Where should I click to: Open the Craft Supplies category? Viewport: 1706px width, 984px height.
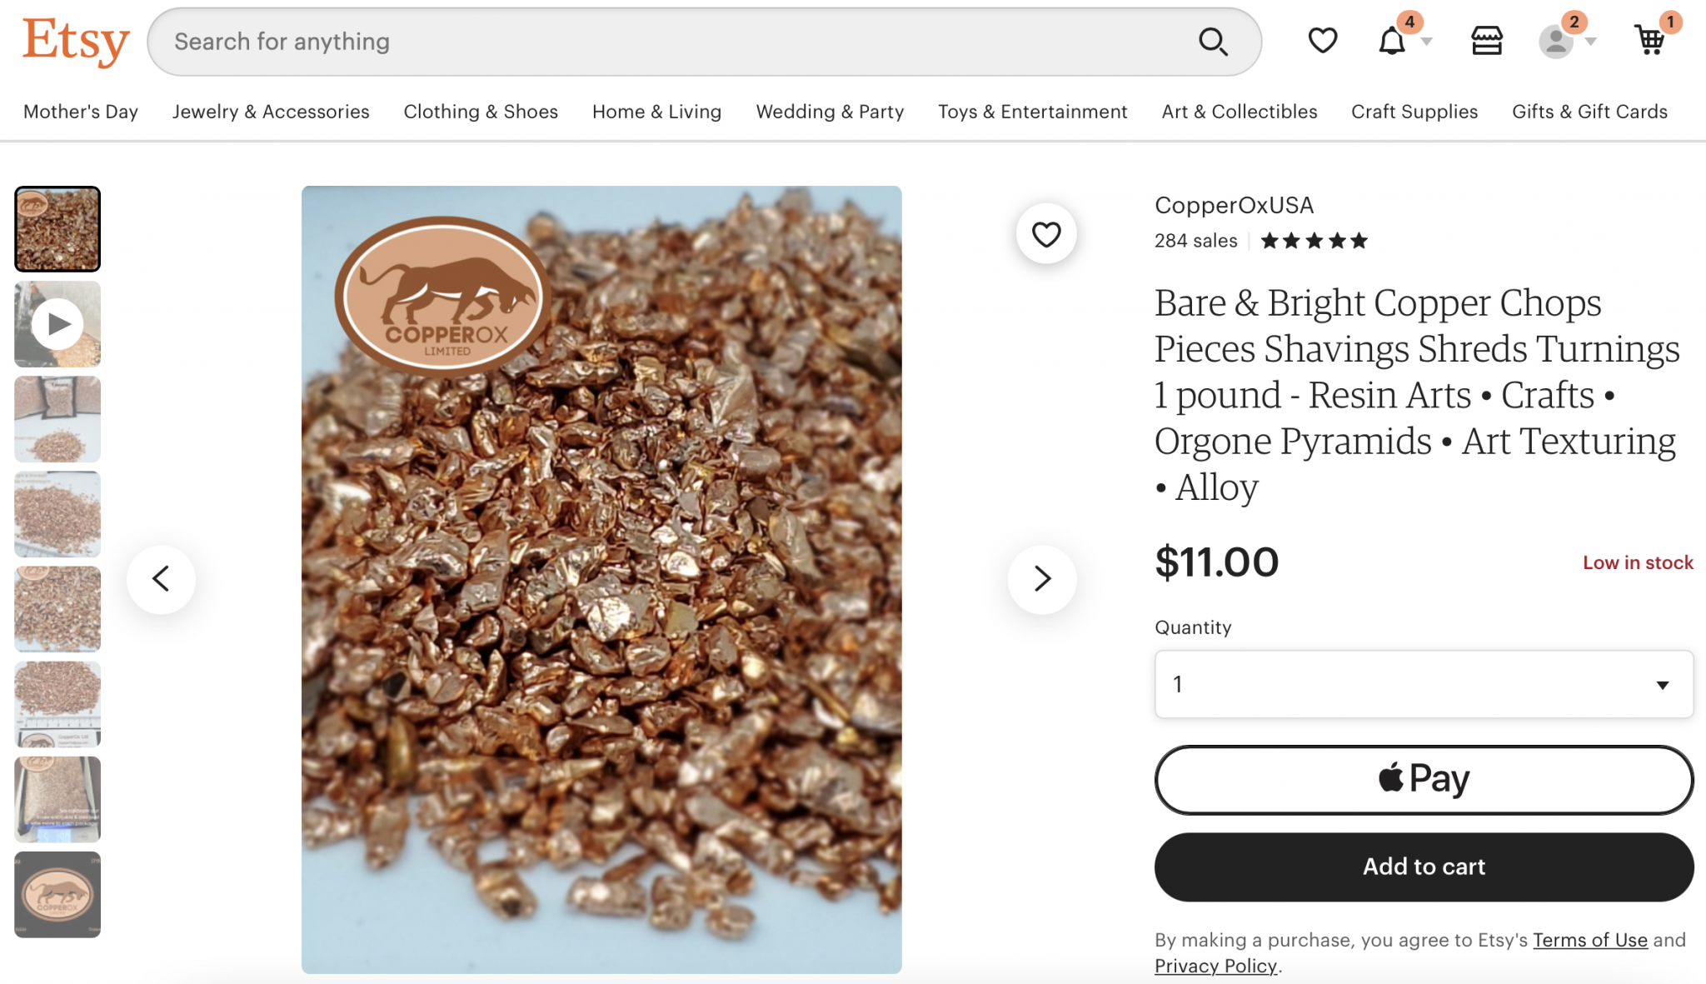(x=1414, y=112)
